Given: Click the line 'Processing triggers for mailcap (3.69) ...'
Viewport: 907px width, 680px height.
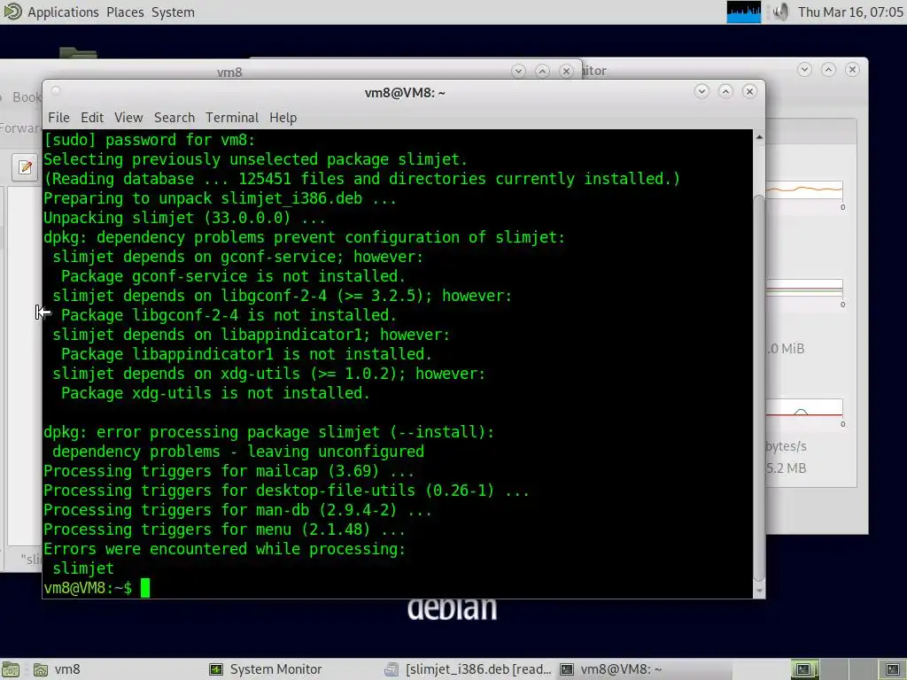Looking at the screenshot, I should 229,471.
